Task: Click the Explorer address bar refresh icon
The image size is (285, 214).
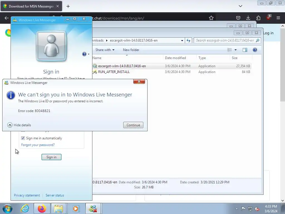Action: pyautogui.click(x=188, y=40)
